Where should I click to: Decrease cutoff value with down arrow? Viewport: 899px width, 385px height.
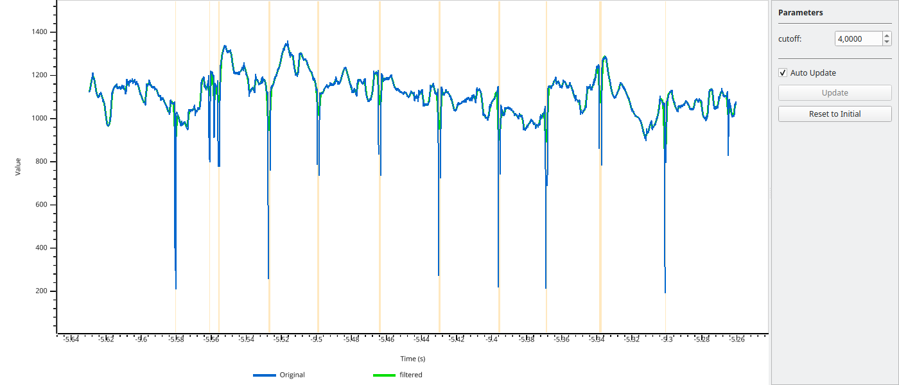tap(887, 42)
